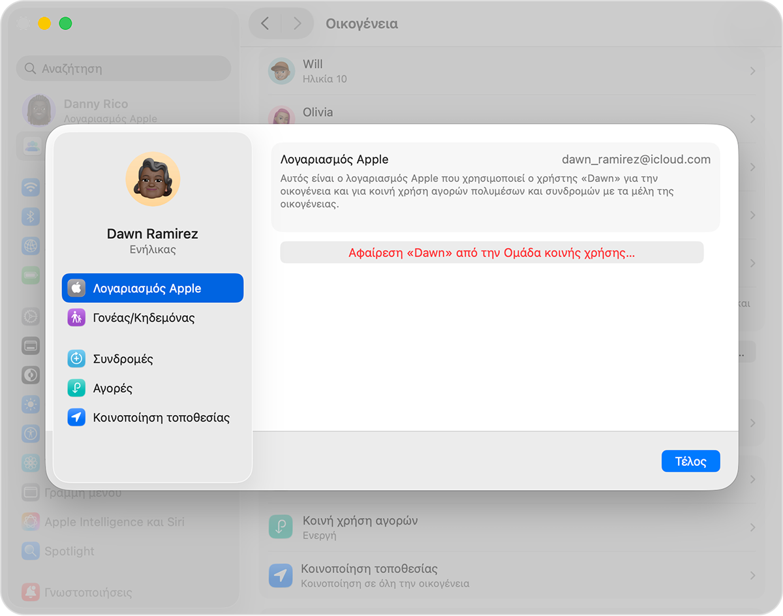Image resolution: width=783 pixels, height=616 pixels.
Task: Click Αφαίρεση «Dawn» από την Ομάδα κοινής χρήσης
Action: (492, 253)
